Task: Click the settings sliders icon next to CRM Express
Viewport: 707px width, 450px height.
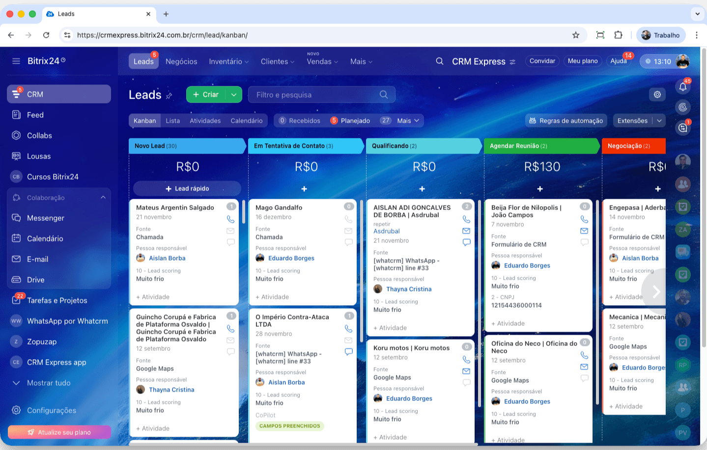Action: (512, 62)
